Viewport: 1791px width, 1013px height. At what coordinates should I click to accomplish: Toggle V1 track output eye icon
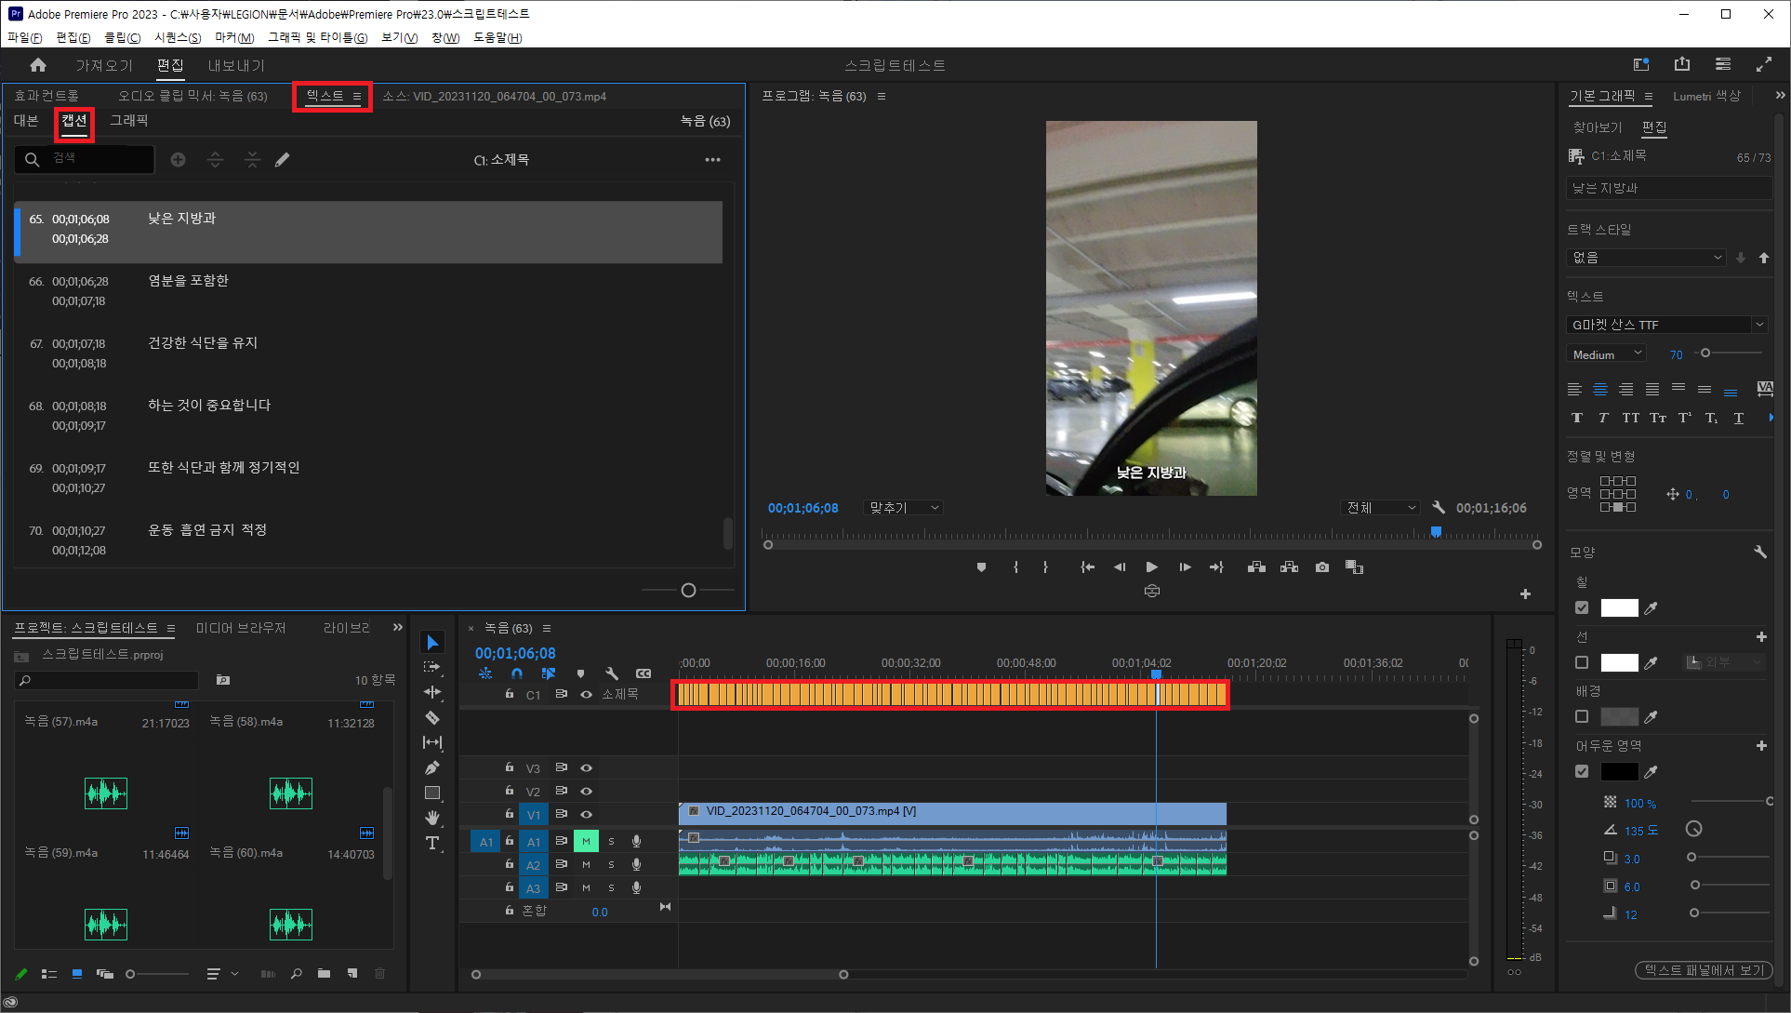point(586,814)
